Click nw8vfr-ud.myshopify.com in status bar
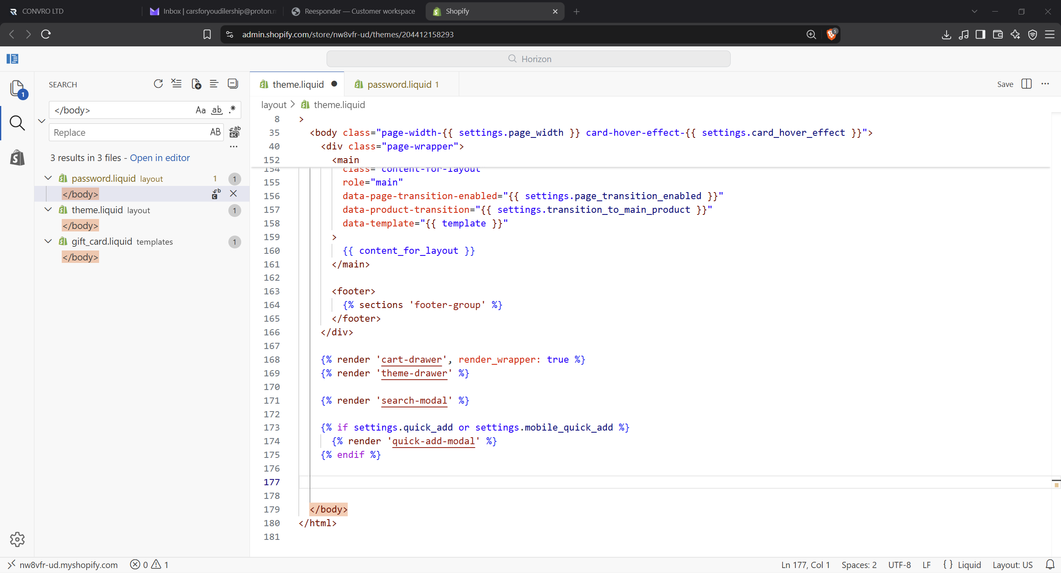The height and width of the screenshot is (573, 1061). (x=63, y=565)
